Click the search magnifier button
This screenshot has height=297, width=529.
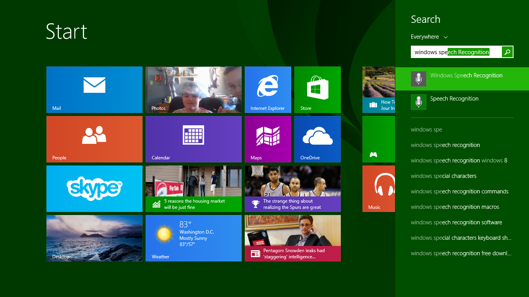point(507,52)
